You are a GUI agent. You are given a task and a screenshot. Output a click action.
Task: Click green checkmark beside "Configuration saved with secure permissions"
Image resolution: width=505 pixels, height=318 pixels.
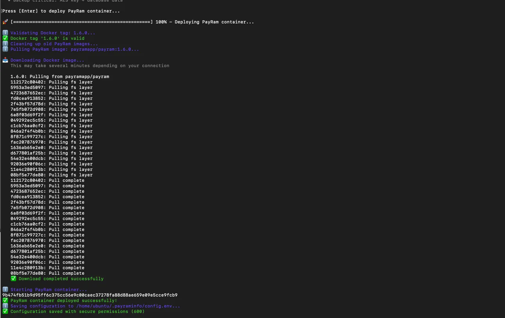pos(5,311)
